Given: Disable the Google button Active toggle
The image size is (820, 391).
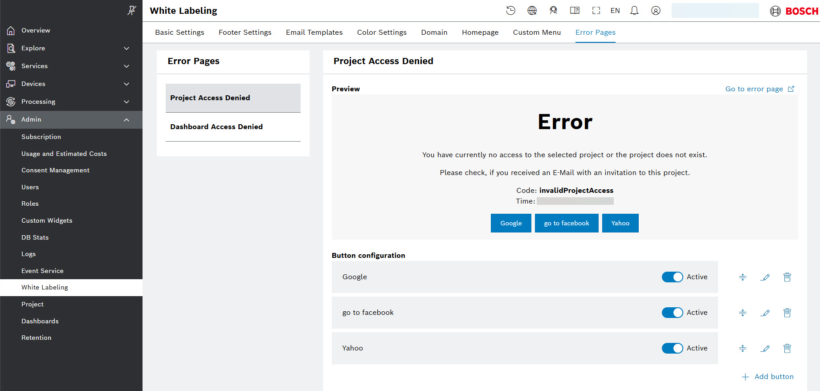Looking at the screenshot, I should pyautogui.click(x=672, y=277).
